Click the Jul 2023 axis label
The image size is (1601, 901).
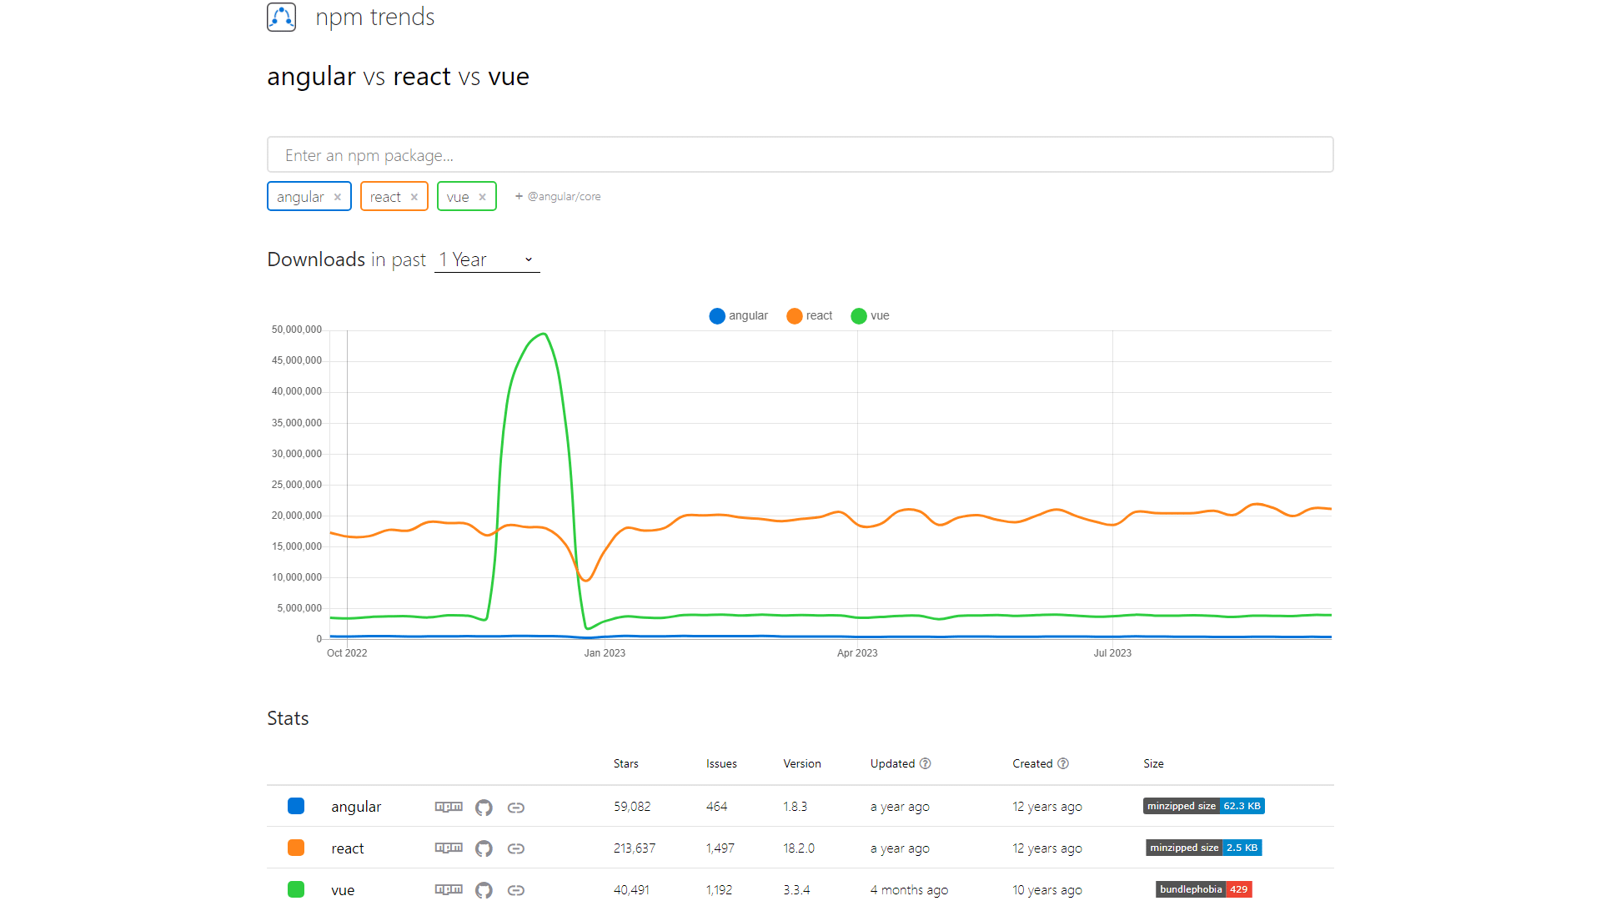coord(1112,653)
